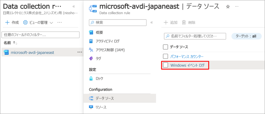
Task: Click the リソース monitor icon
Action: click(91, 107)
